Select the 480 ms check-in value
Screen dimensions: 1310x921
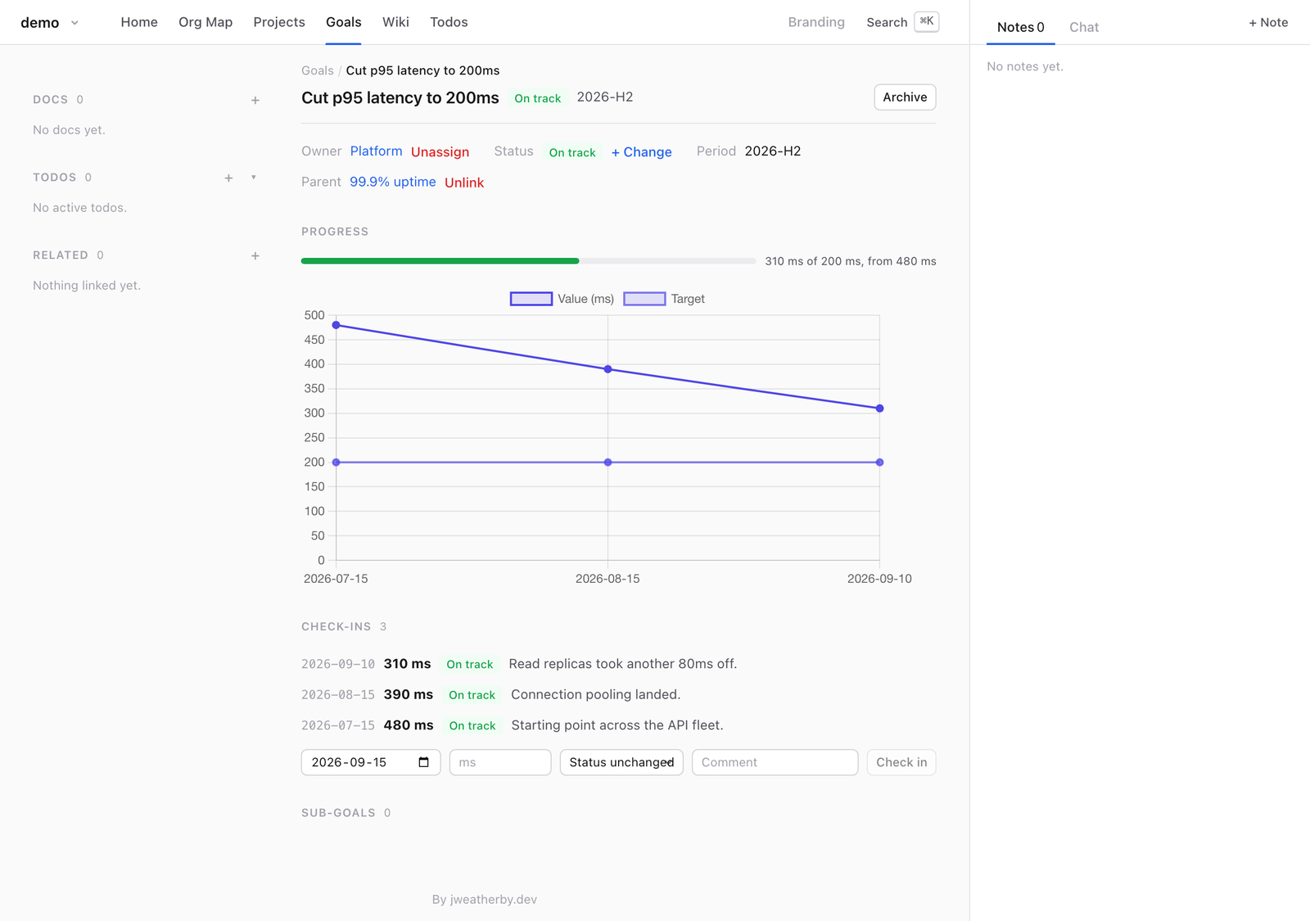409,725
